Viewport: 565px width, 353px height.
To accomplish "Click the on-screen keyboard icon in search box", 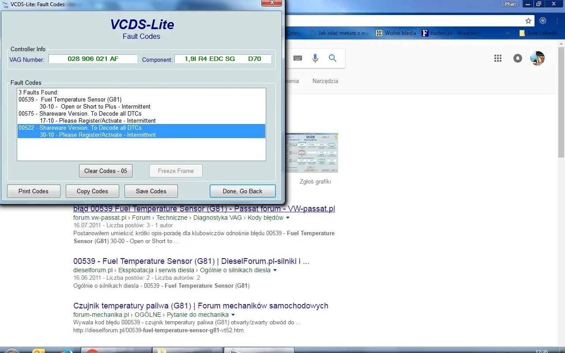I will [298, 58].
